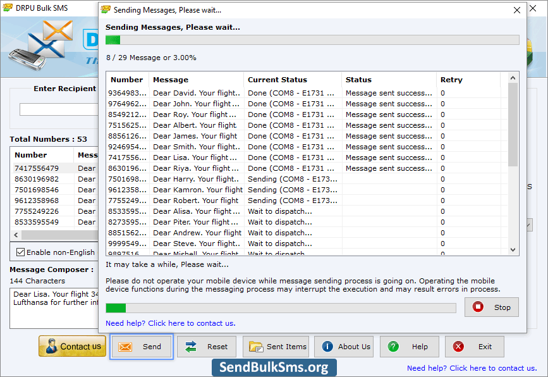Click the Stop button label

click(x=502, y=307)
